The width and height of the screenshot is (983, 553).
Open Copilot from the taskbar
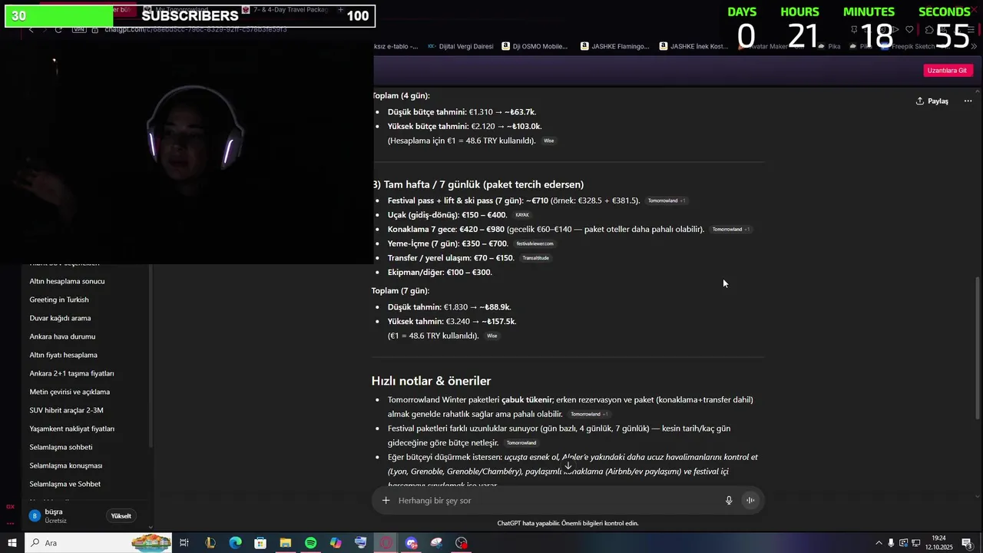tap(336, 543)
